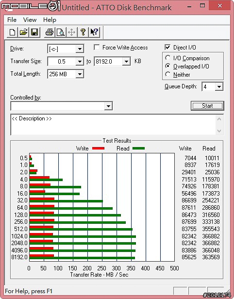Open Print Preview toolbar icon

(x=61, y=32)
